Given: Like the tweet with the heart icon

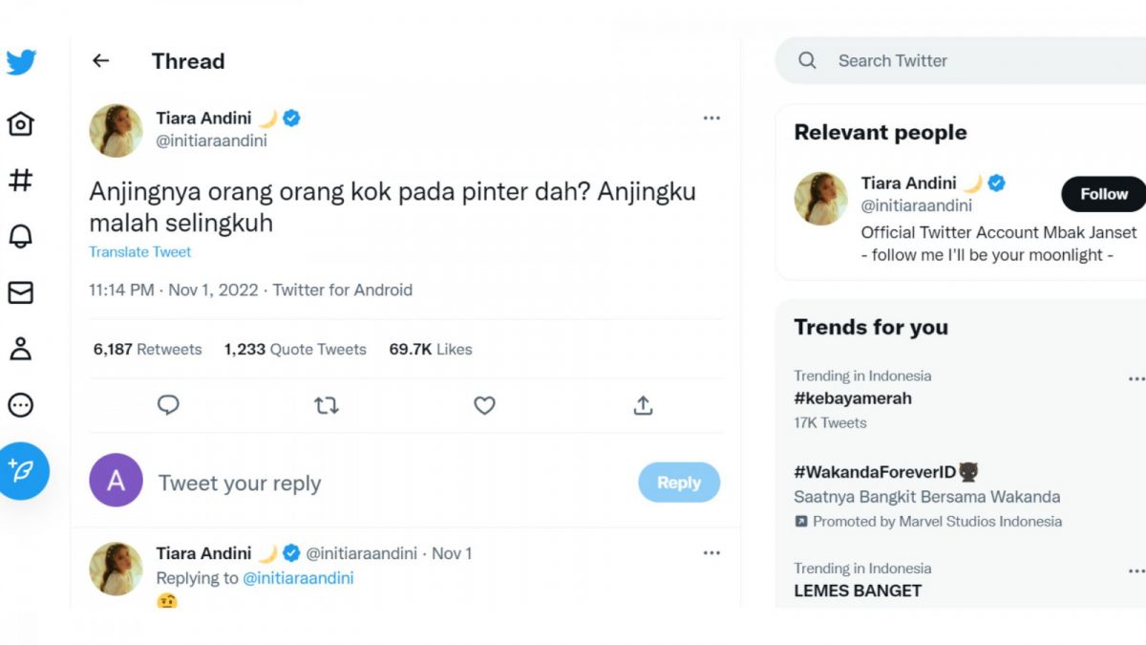Looking at the screenshot, I should (484, 405).
